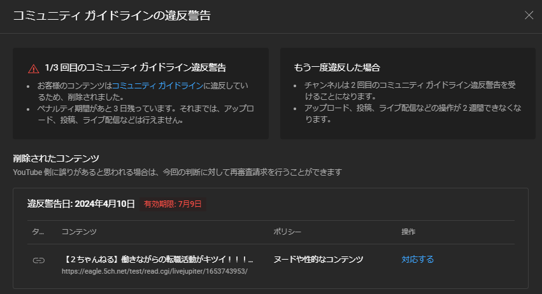The width and height of the screenshot is (542, 294).
Task: Click the 削除されたコンテンツ section heading
Action: tap(56, 158)
